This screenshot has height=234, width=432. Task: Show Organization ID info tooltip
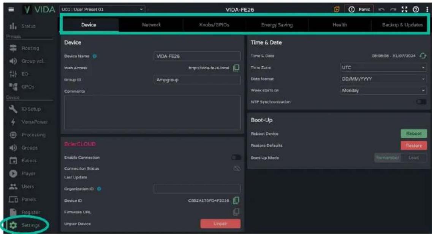tap(99, 189)
